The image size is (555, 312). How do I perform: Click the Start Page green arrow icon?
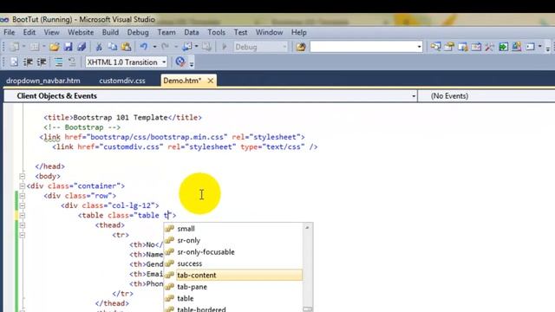503,47
